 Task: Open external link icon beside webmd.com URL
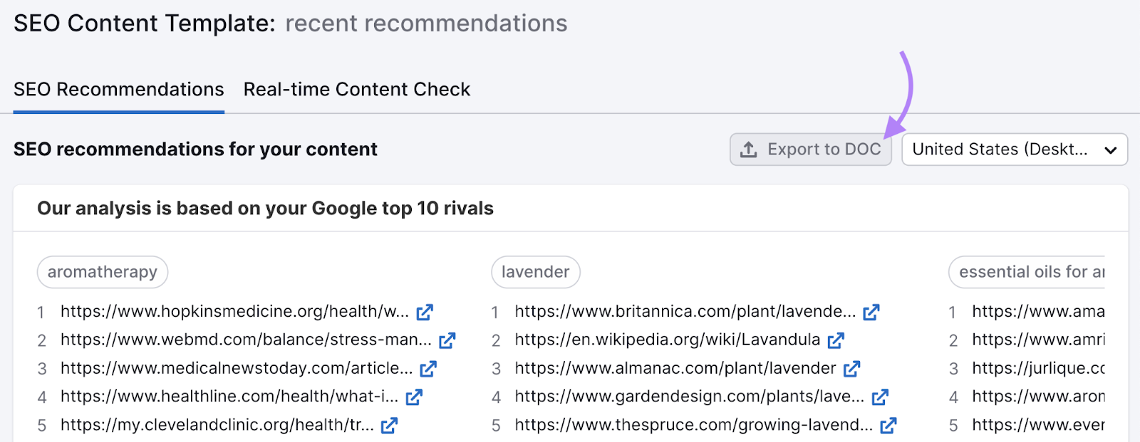[x=447, y=340]
